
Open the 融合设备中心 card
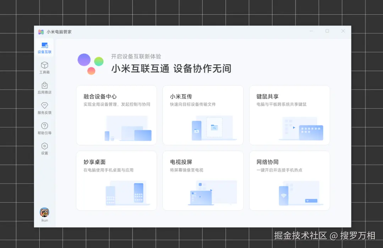coord(116,115)
